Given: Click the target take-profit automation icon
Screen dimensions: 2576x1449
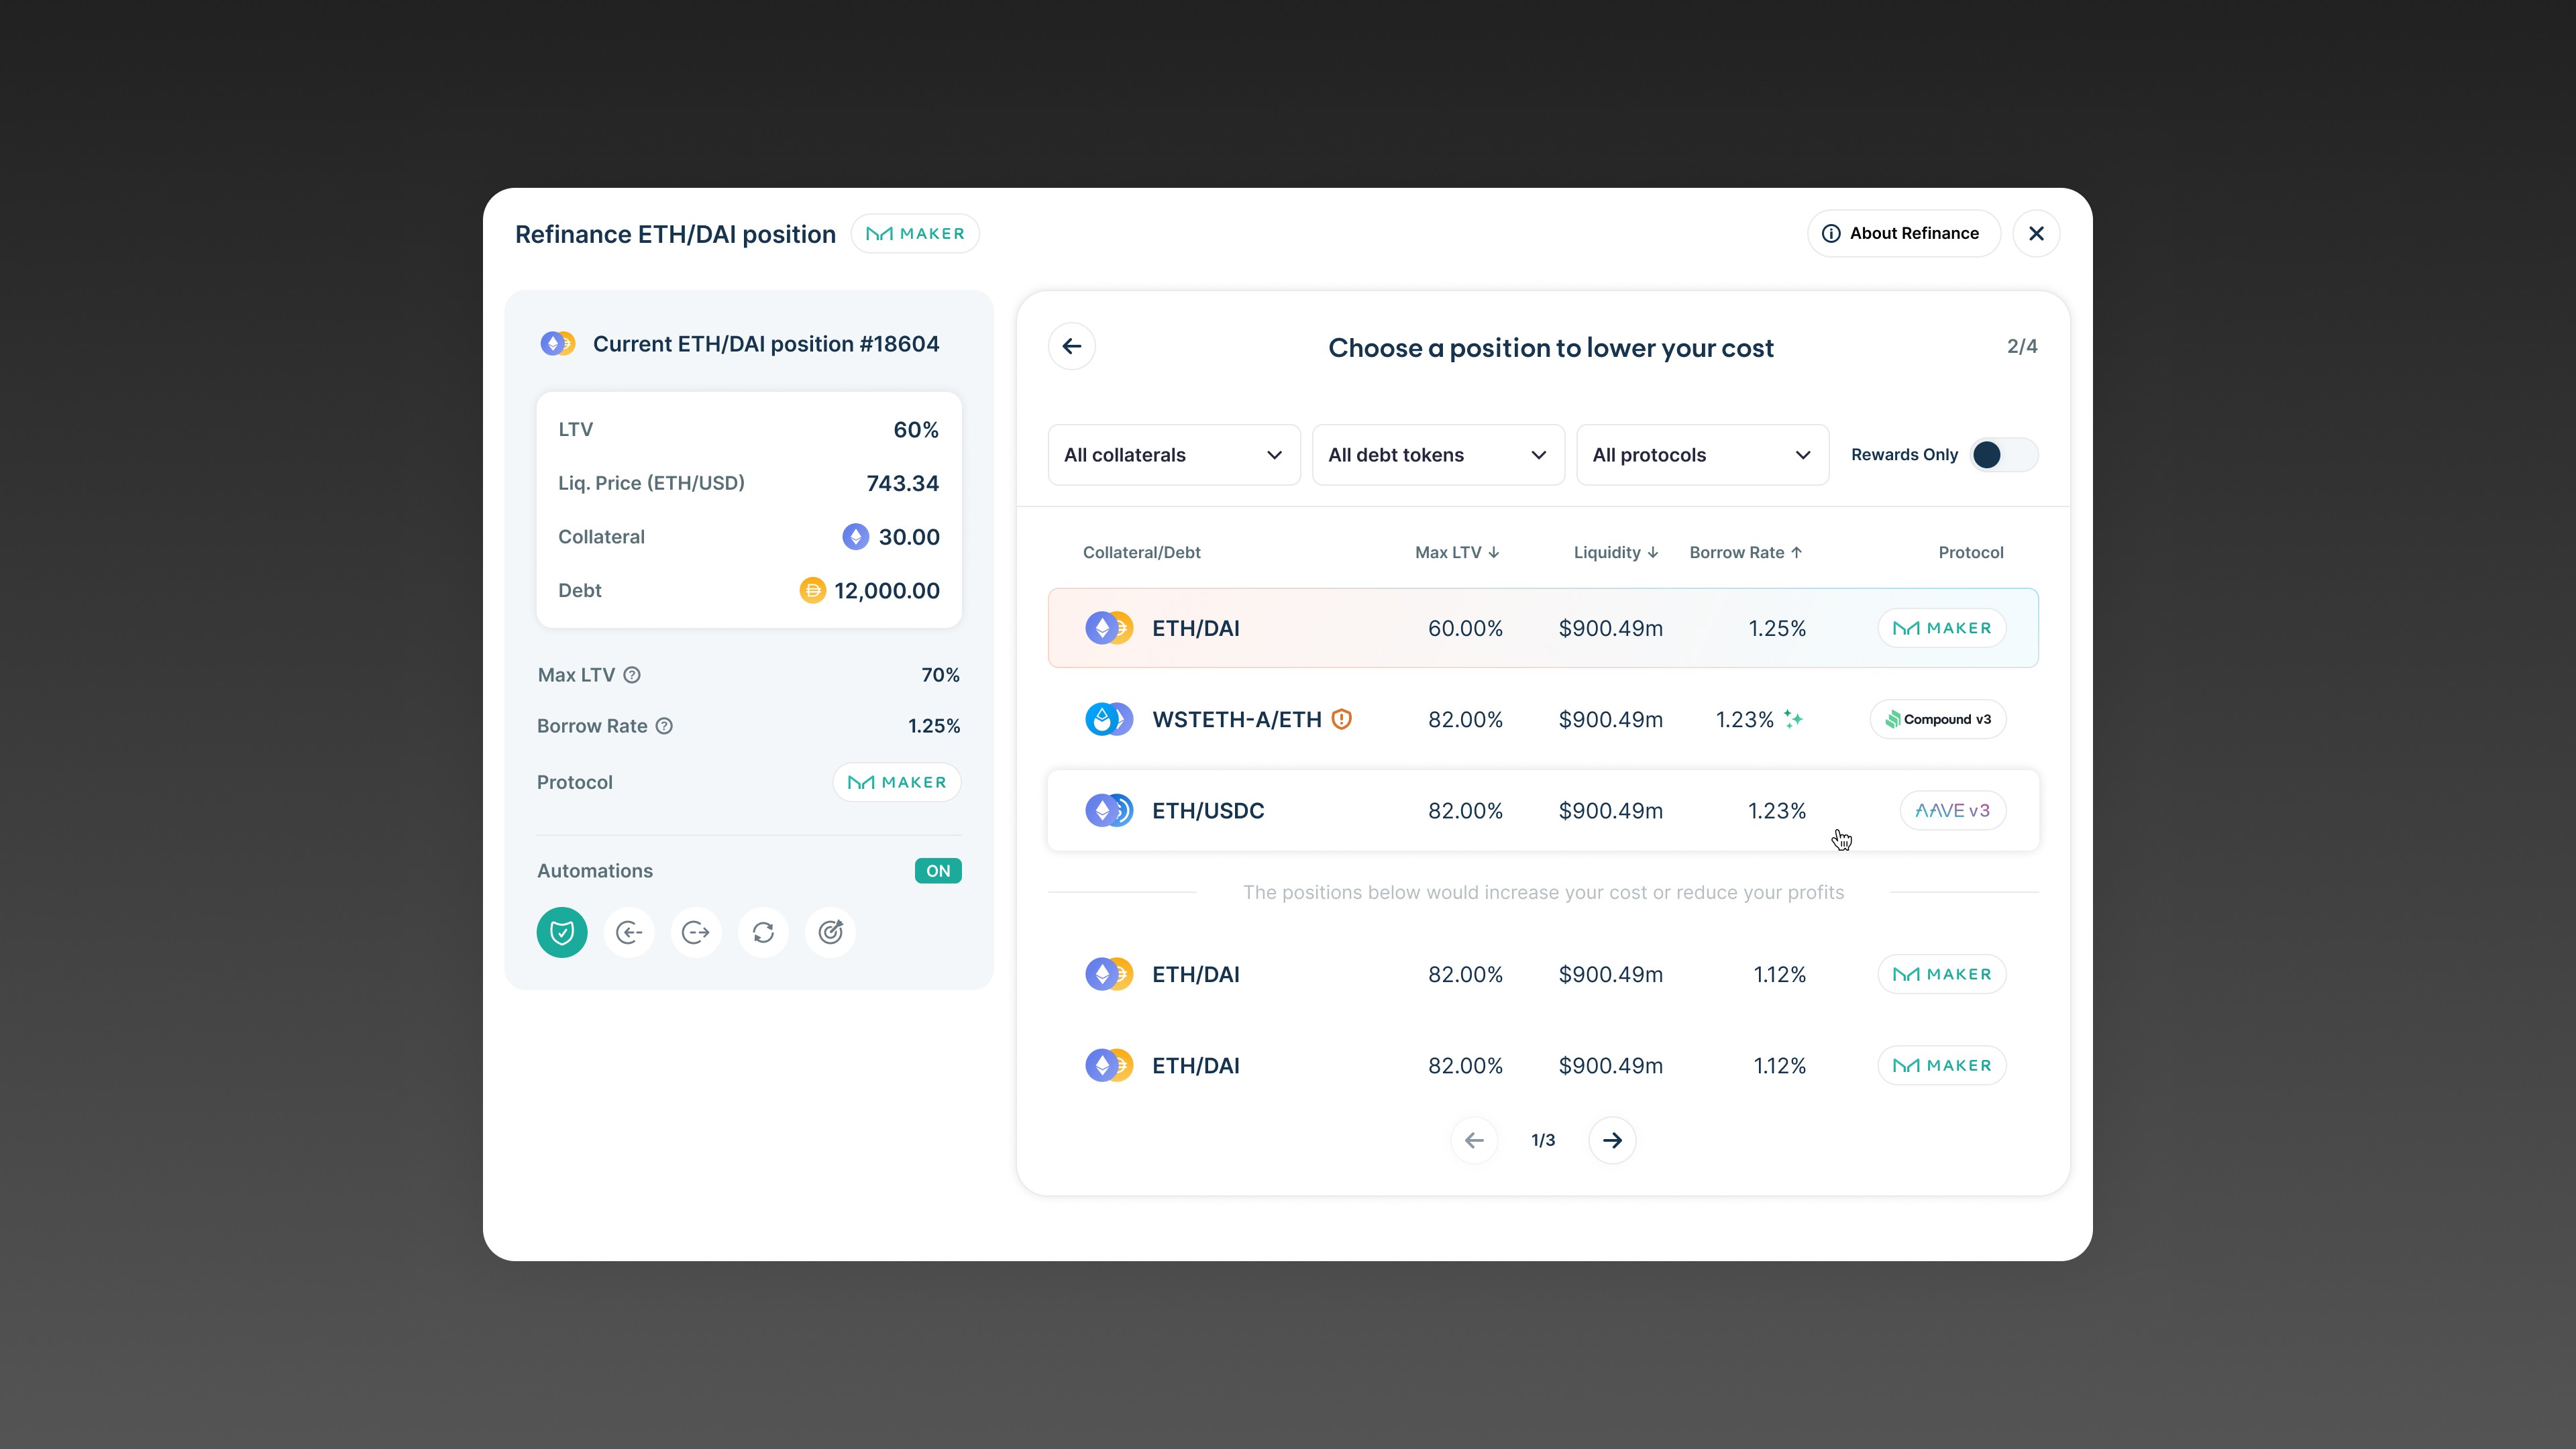Looking at the screenshot, I should tap(830, 932).
